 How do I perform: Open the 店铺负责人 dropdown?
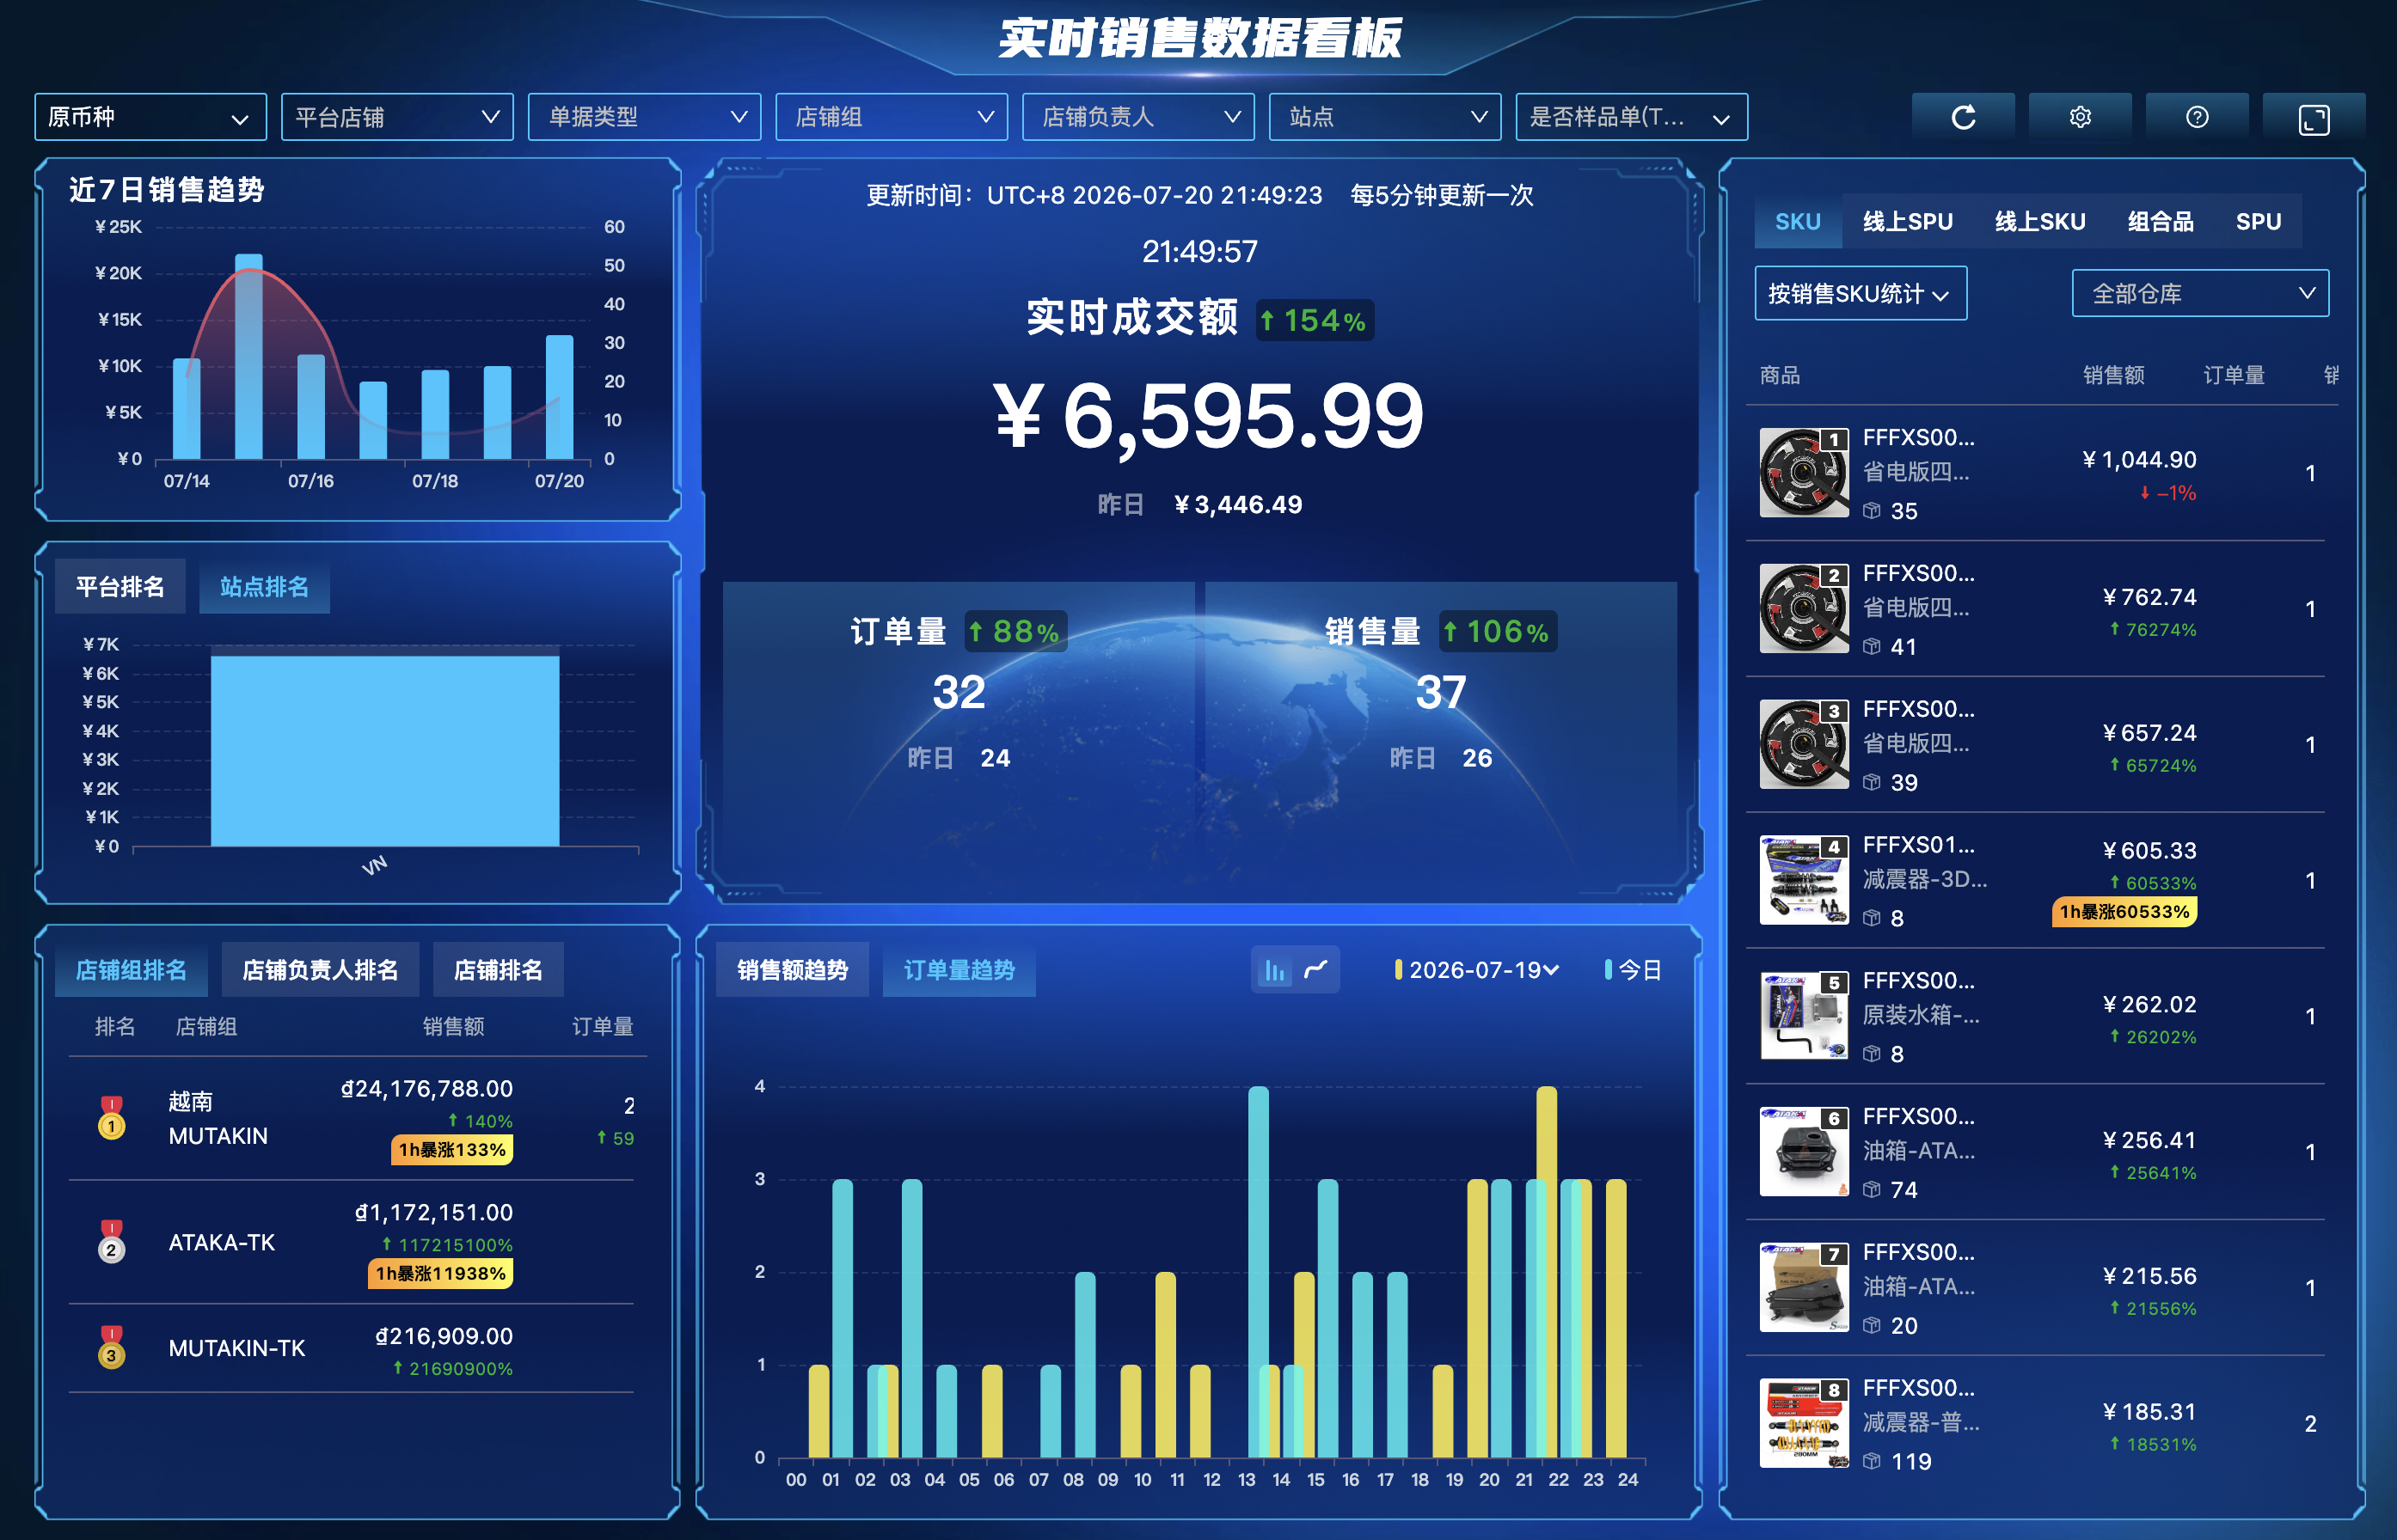click(1138, 117)
